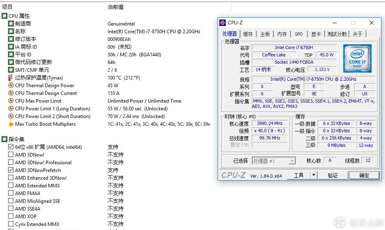
Task: Click the icon beside 微代码修订更新
Action: (x=11, y=62)
